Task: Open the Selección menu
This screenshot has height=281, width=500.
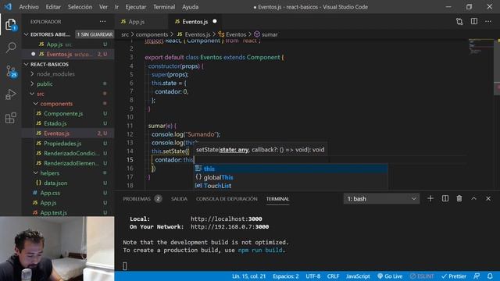Action: [x=80, y=7]
